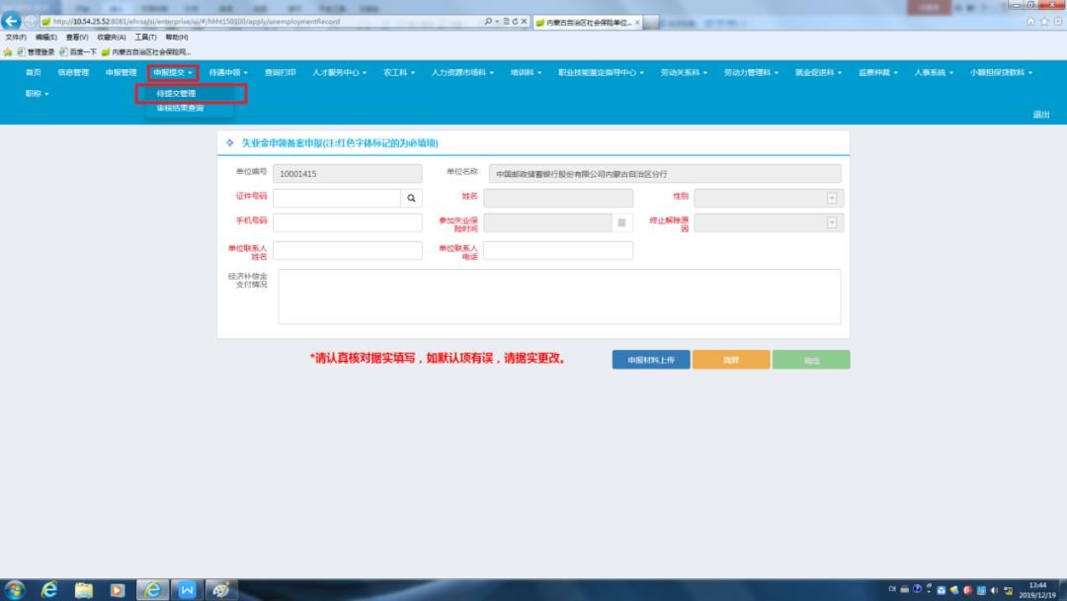
Task: Click into the 手机号码 input field
Action: coord(347,222)
